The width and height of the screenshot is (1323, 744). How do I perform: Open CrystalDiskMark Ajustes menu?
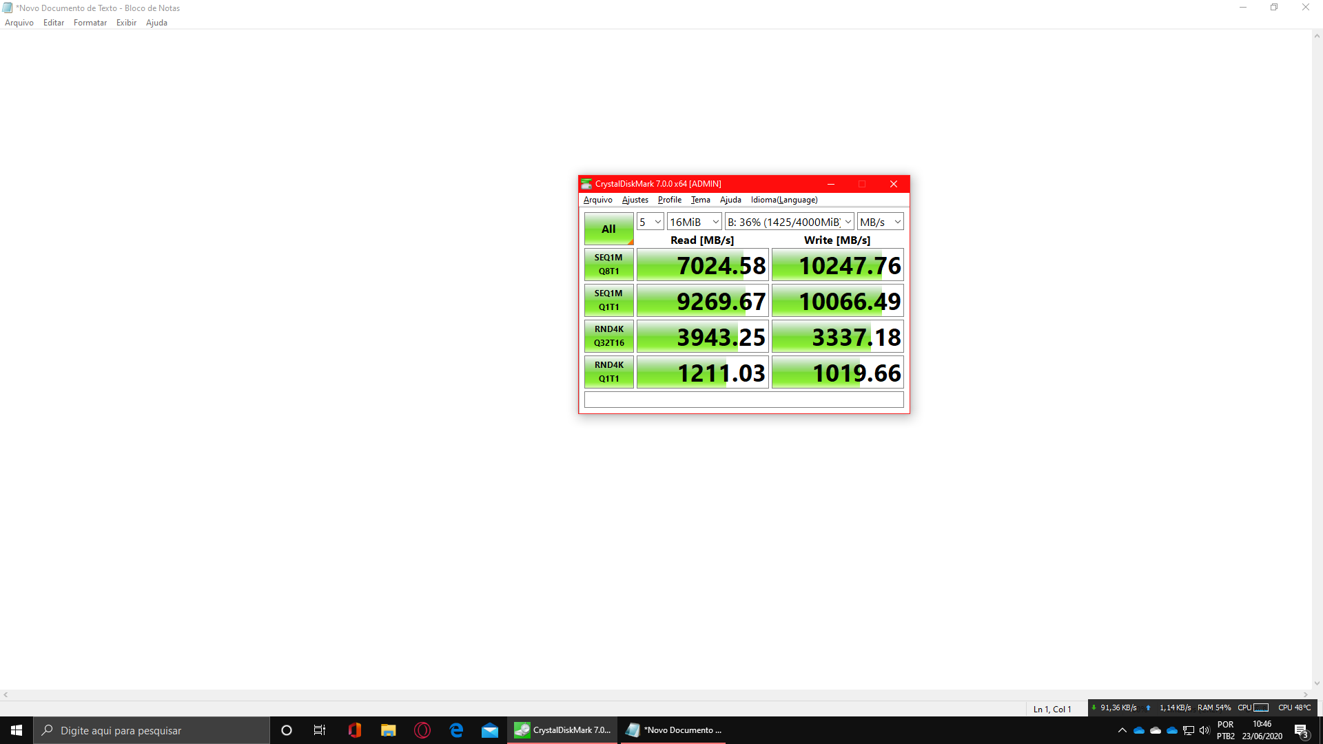click(x=635, y=200)
